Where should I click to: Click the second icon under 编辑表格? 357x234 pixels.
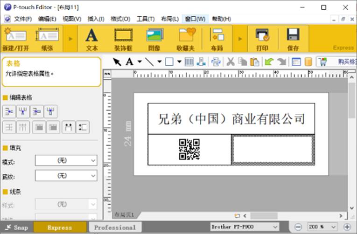pos(23,111)
